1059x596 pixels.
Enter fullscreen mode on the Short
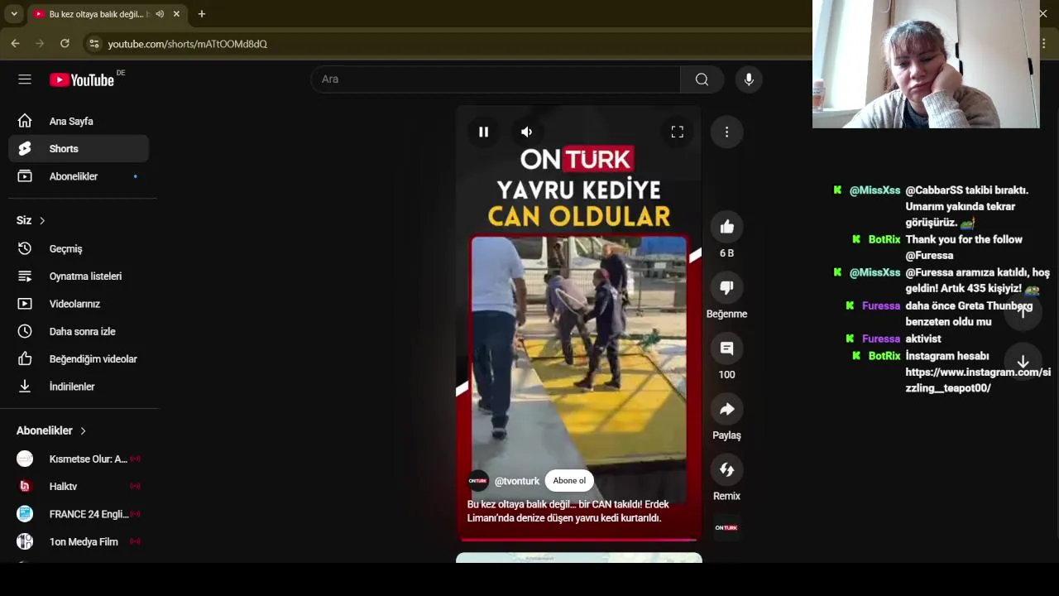(x=677, y=132)
